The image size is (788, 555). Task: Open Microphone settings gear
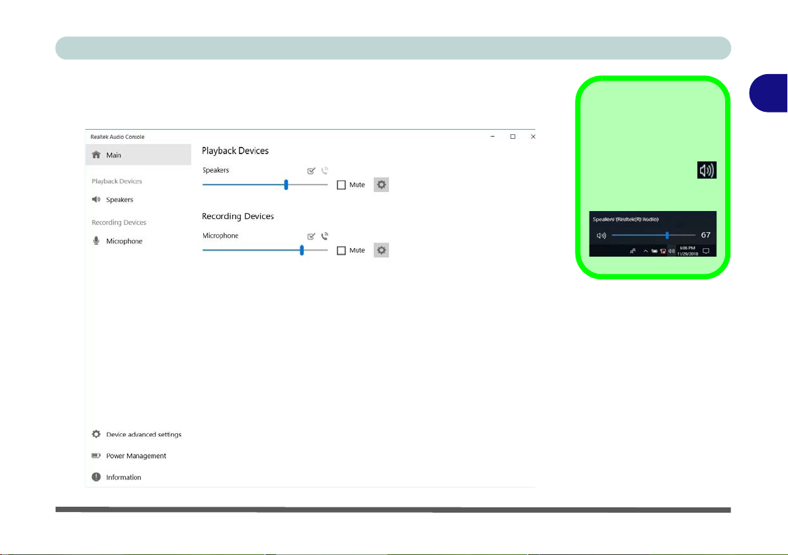coord(382,250)
